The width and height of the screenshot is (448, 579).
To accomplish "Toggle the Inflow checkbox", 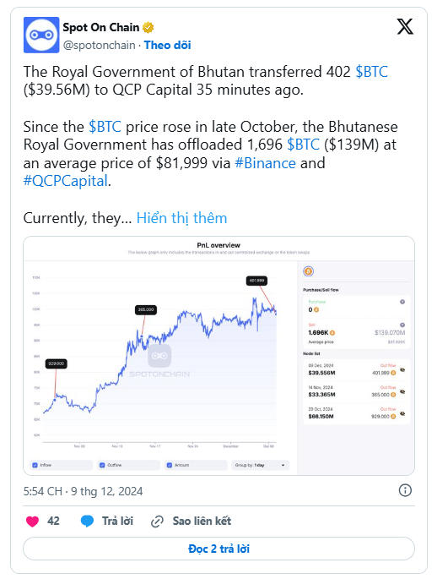I will 35,465.
